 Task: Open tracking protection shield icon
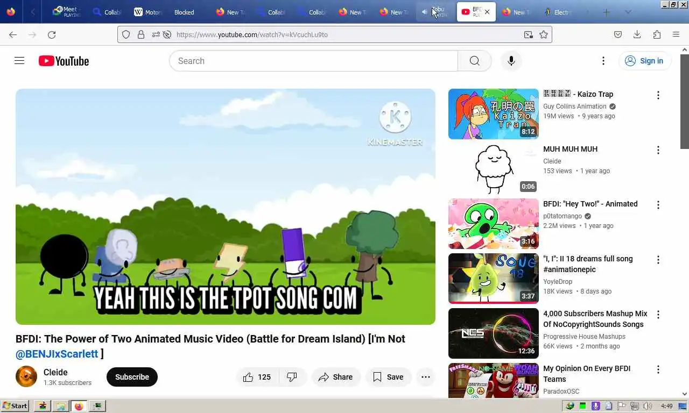(x=126, y=34)
